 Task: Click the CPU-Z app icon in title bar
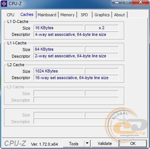tap(4, 4)
